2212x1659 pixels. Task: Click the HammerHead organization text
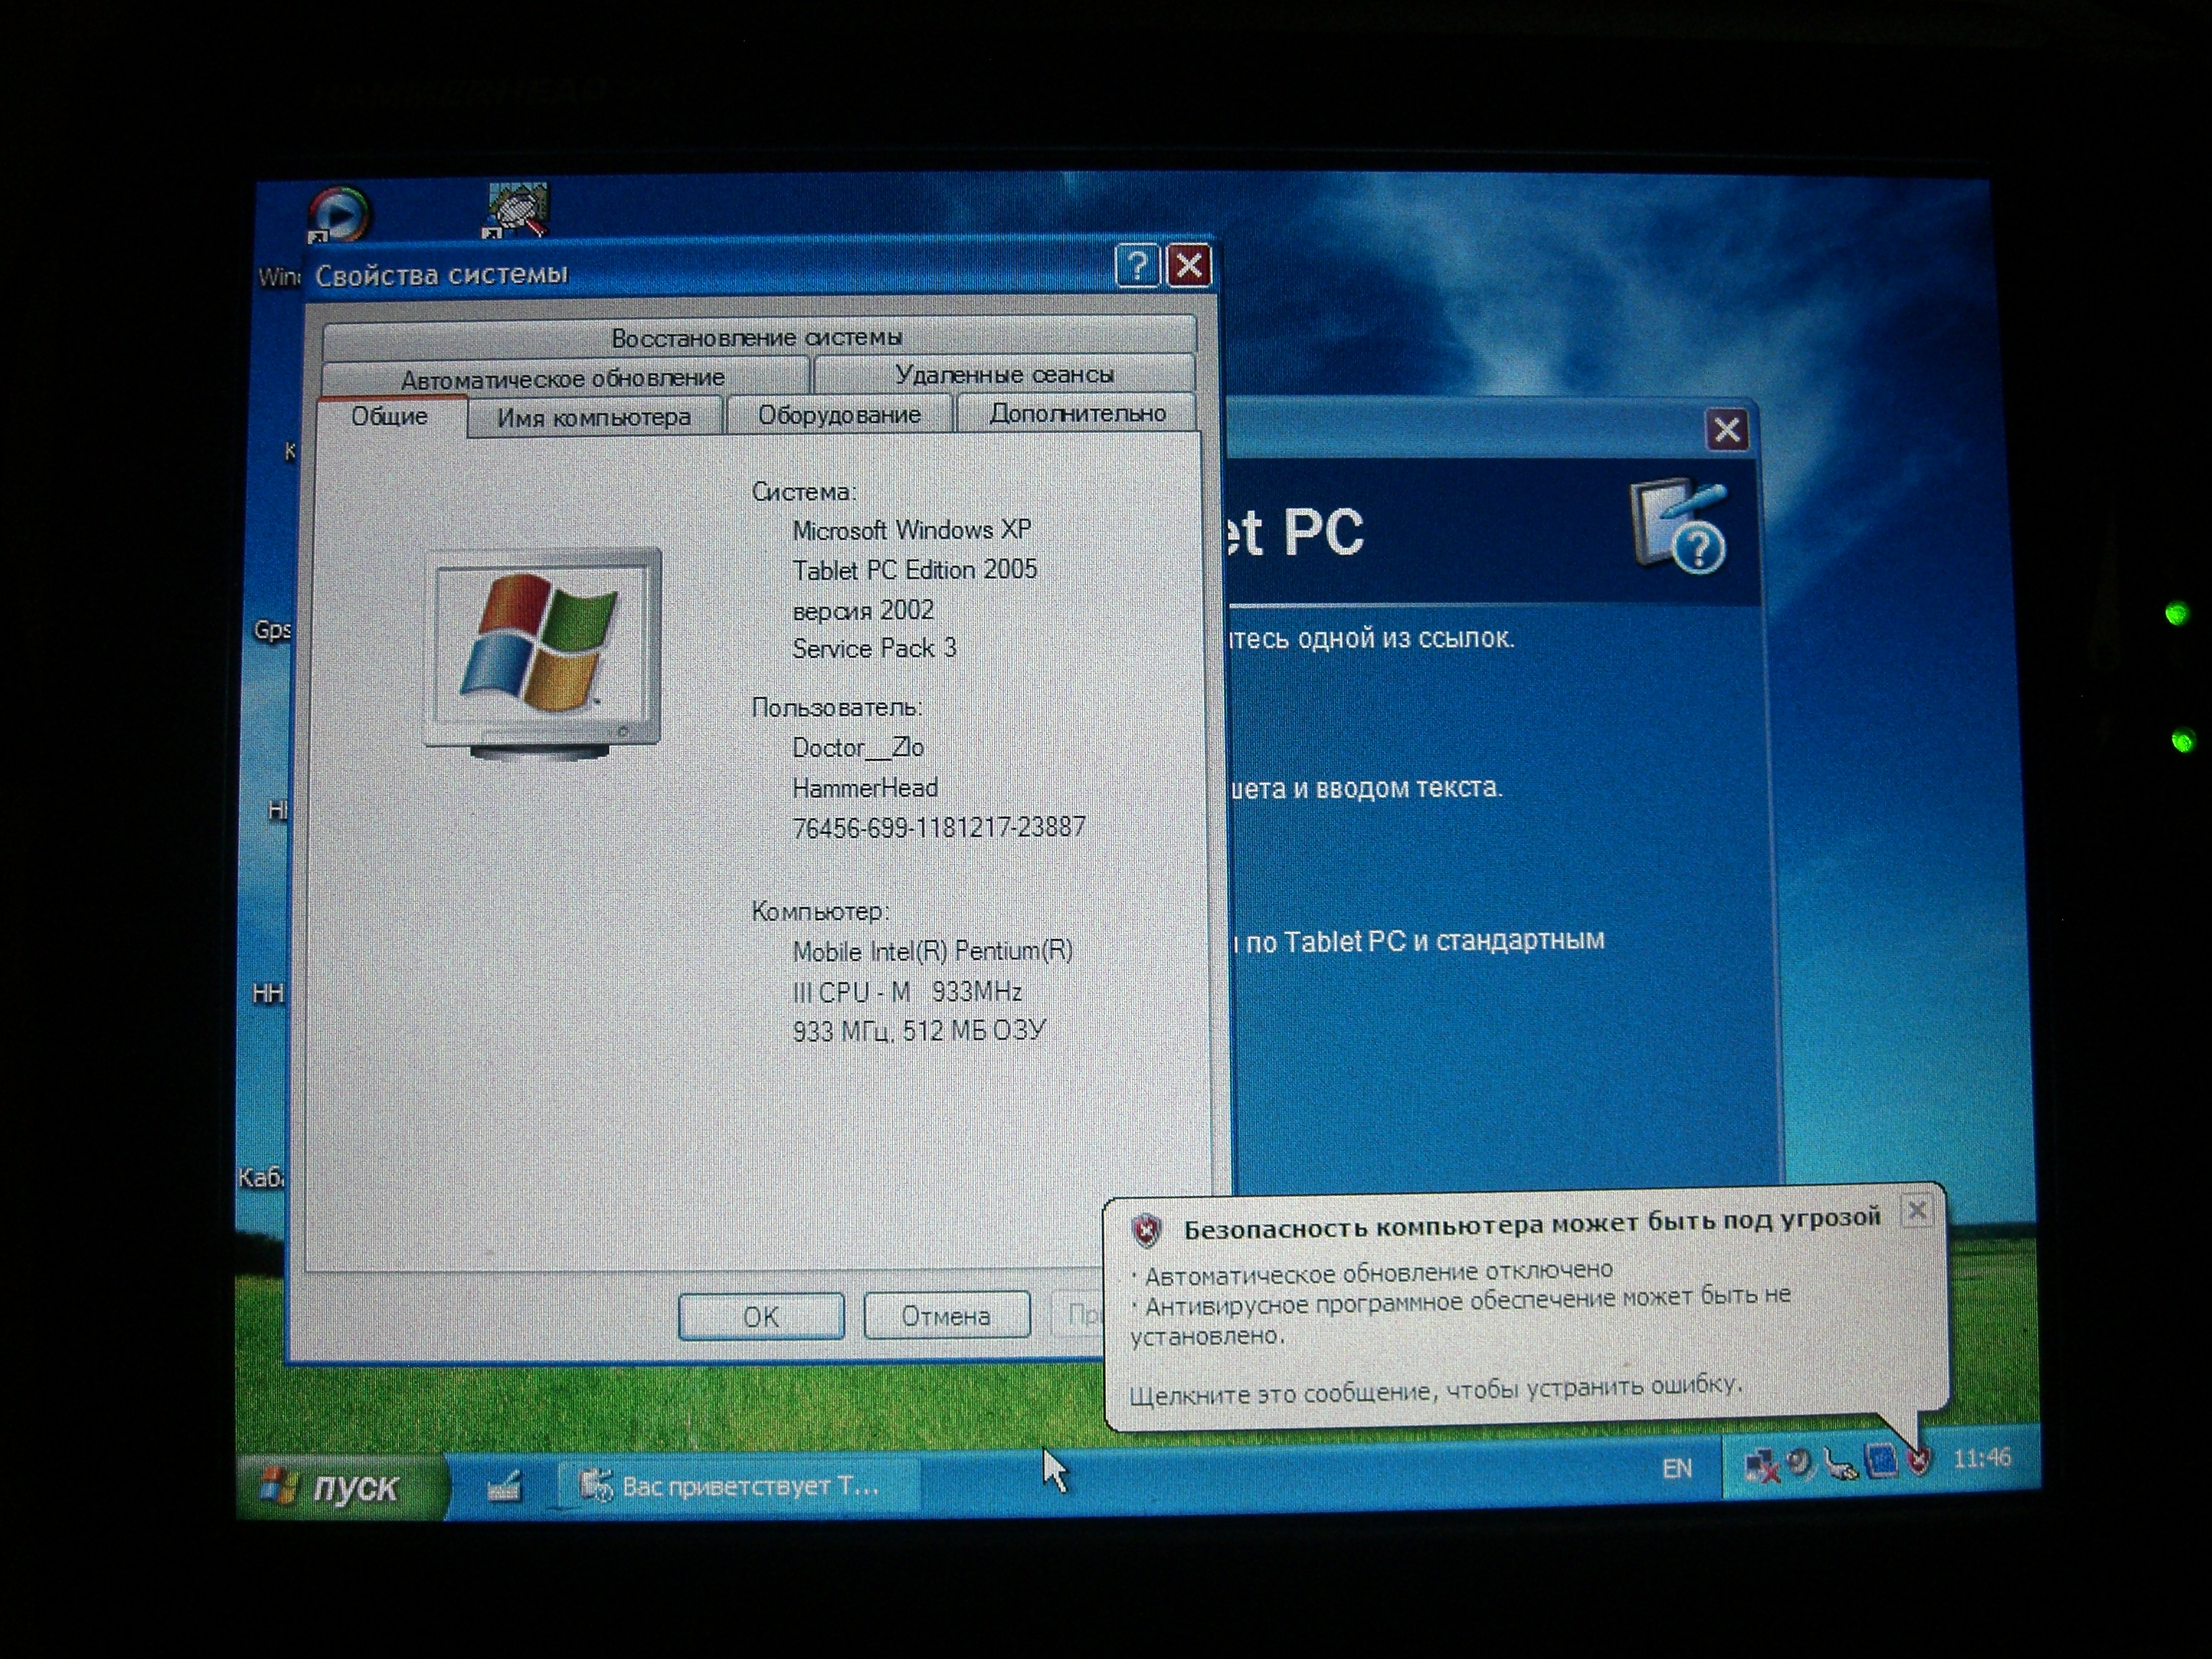(x=865, y=788)
